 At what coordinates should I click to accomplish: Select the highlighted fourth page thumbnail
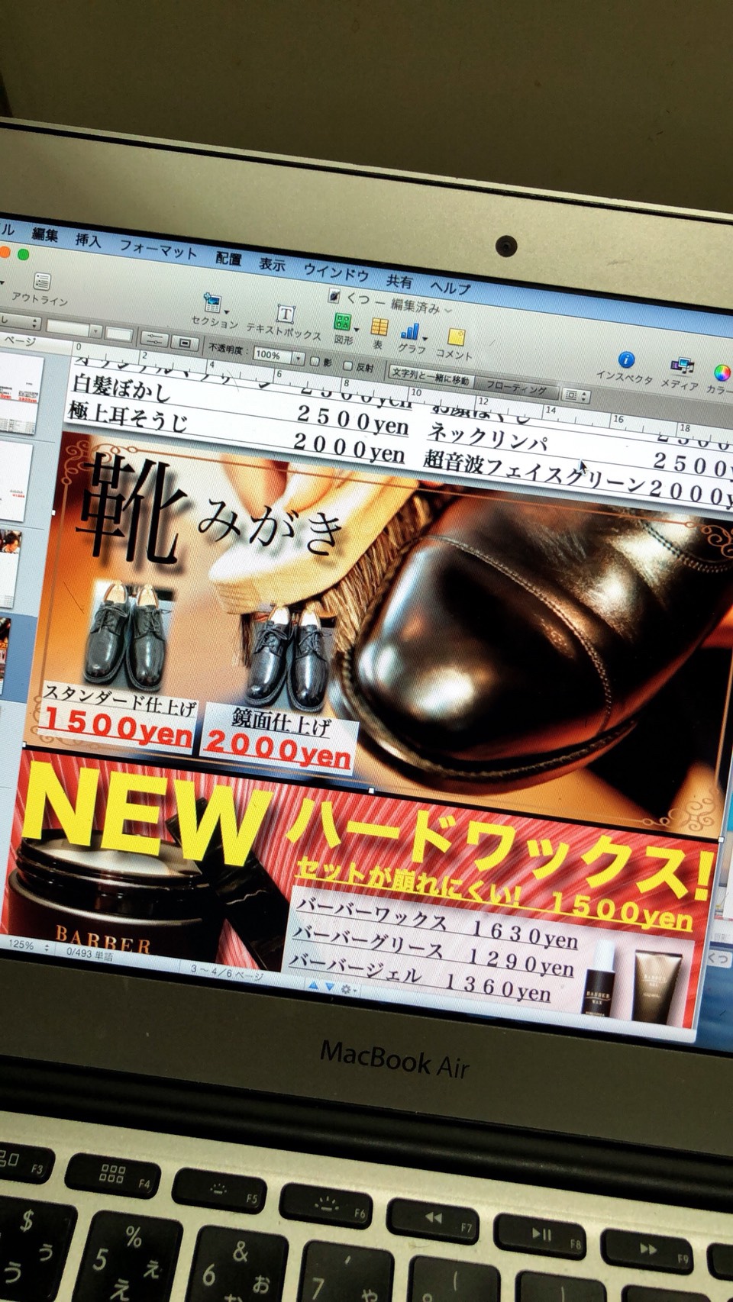click(5, 655)
